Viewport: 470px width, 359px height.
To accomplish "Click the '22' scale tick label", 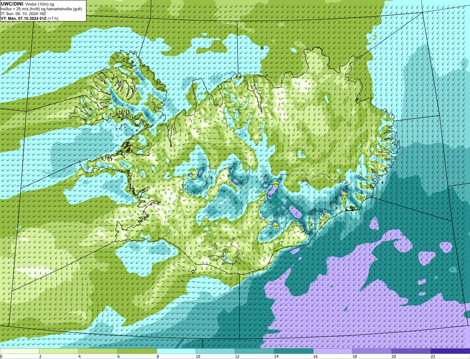I will 433,356.
